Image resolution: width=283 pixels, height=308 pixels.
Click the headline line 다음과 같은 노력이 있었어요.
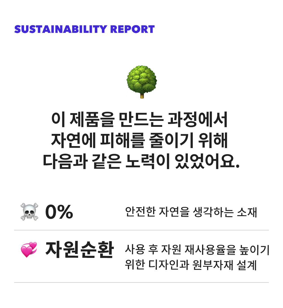click(141, 161)
